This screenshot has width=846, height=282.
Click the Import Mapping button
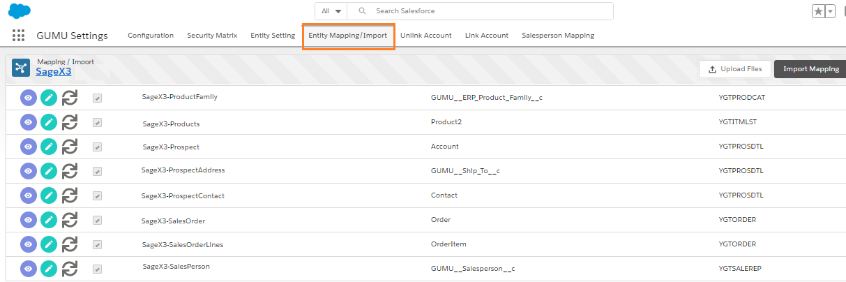point(811,69)
